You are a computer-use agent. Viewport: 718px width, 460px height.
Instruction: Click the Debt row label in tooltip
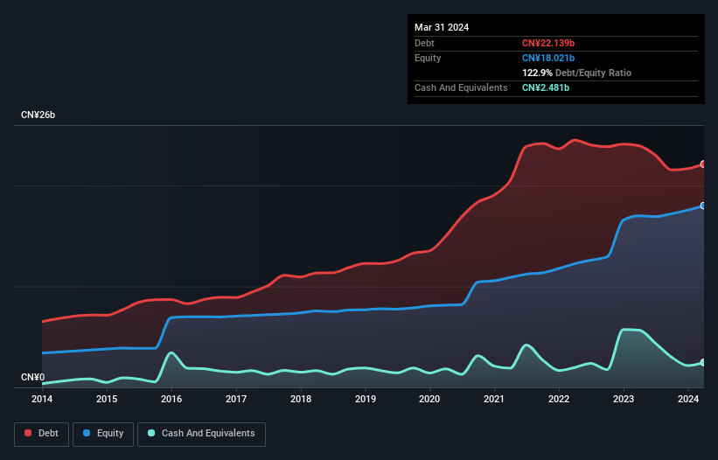(x=424, y=43)
